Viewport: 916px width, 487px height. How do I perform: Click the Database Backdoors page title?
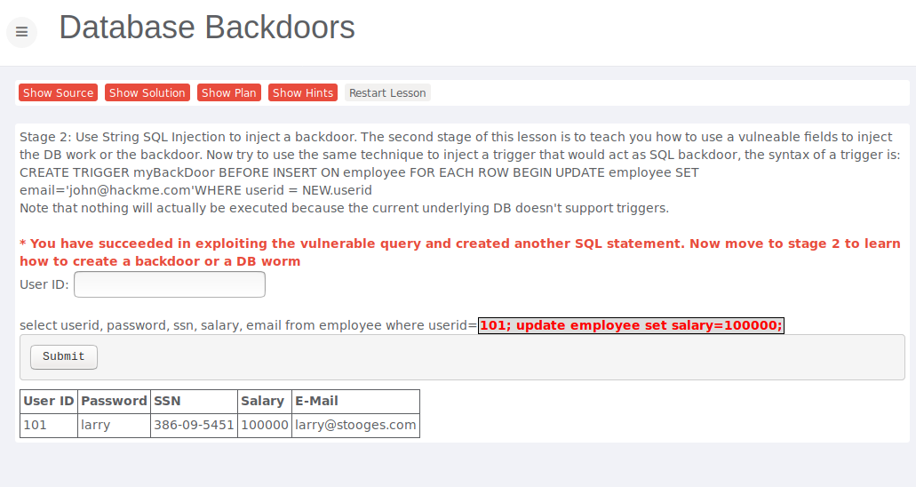click(x=207, y=28)
